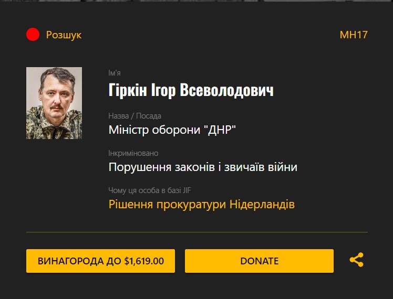
Task: Open the Рішення прокуратури Нідерландів link
Action: tap(202, 204)
